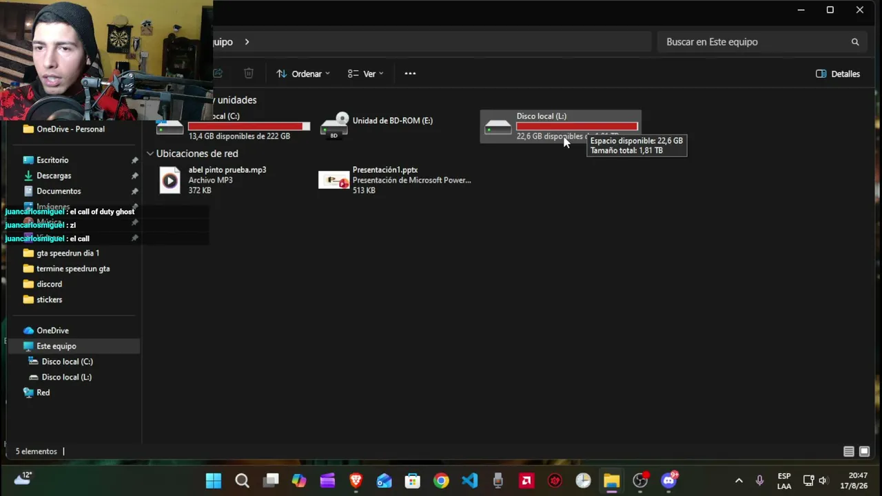882x496 pixels.
Task: Select Red in the navigation tree
Action: [43, 393]
